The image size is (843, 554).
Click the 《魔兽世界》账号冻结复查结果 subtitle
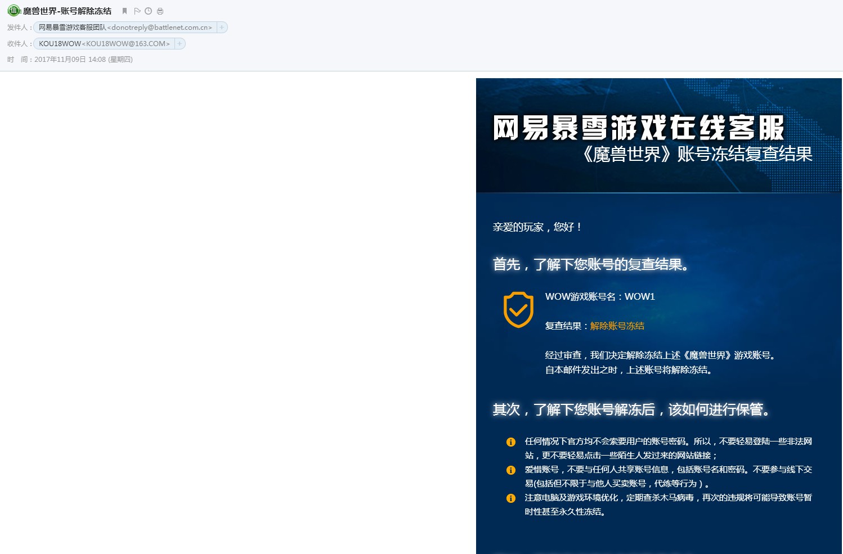pyautogui.click(x=697, y=154)
